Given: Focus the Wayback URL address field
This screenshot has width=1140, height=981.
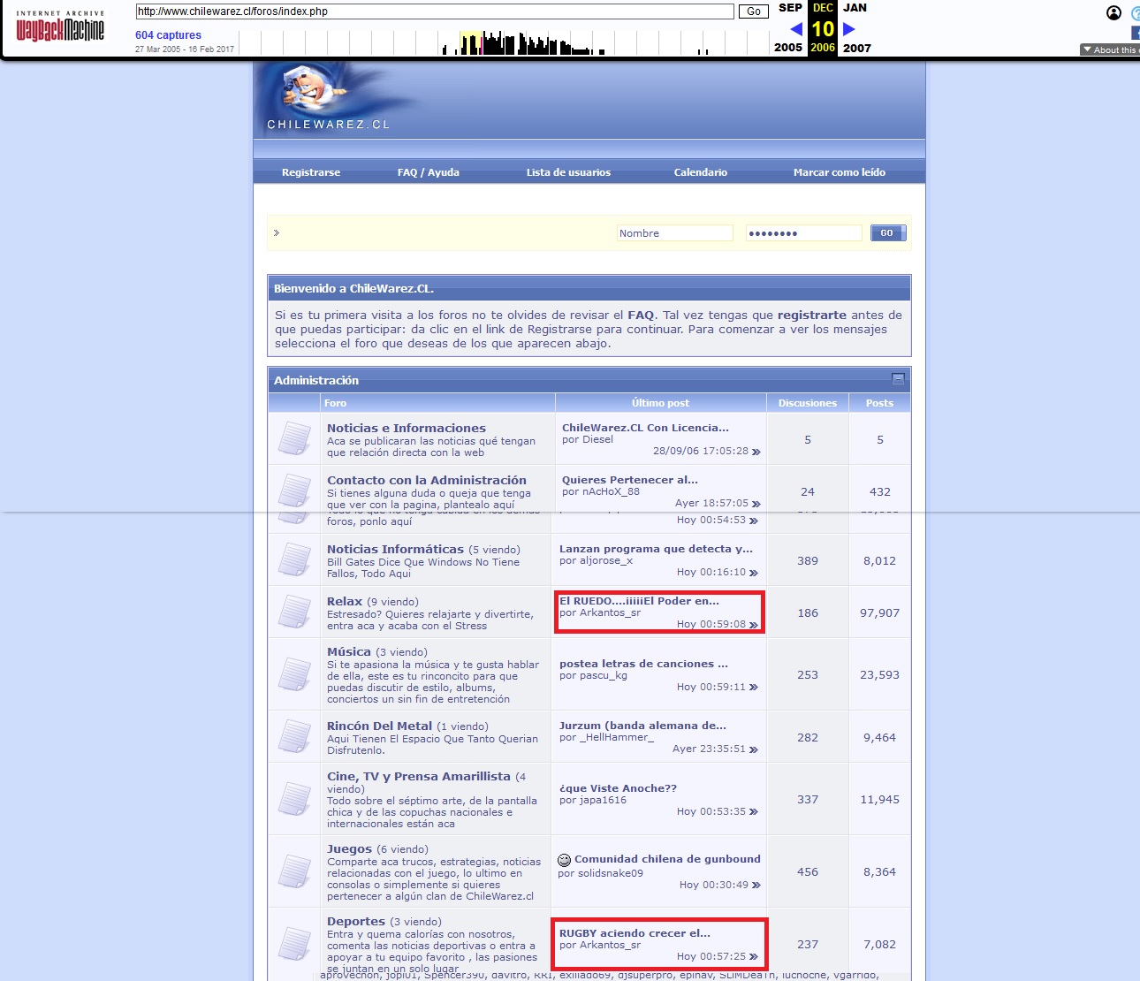Looking at the screenshot, I should [x=435, y=11].
